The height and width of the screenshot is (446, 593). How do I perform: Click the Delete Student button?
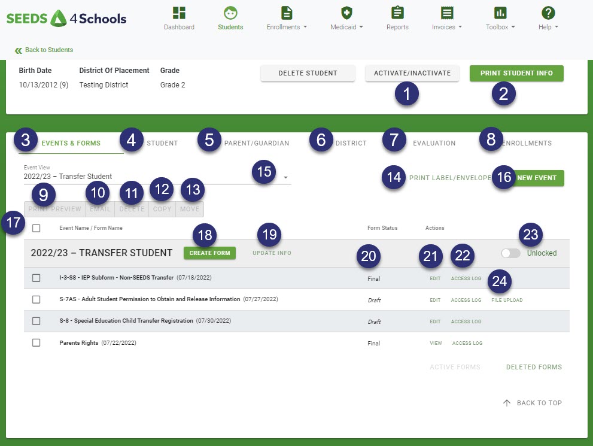[308, 73]
